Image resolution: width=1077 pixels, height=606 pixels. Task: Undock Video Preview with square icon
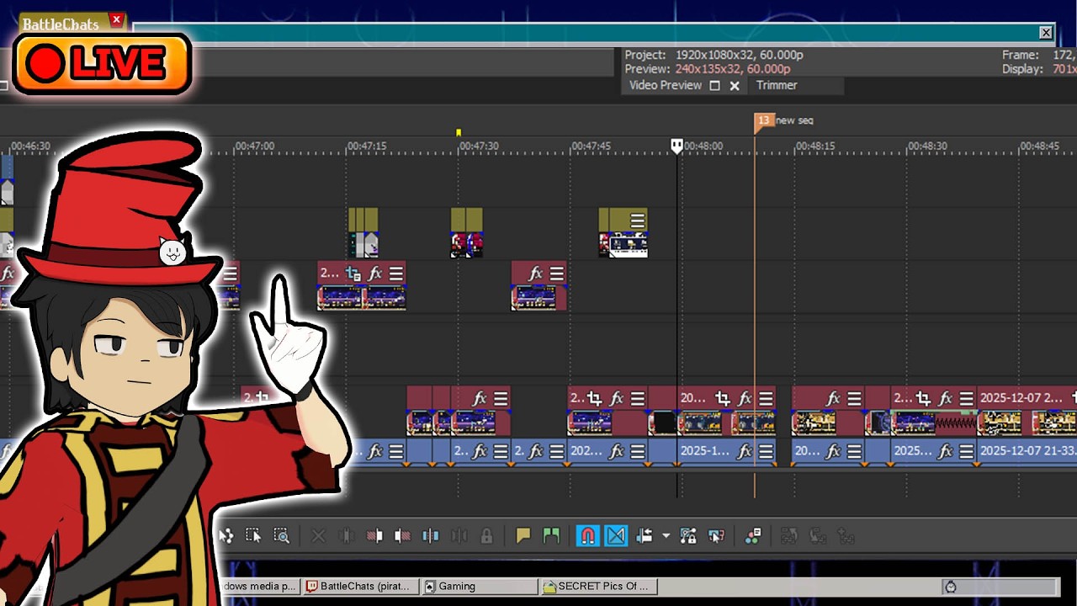point(714,86)
